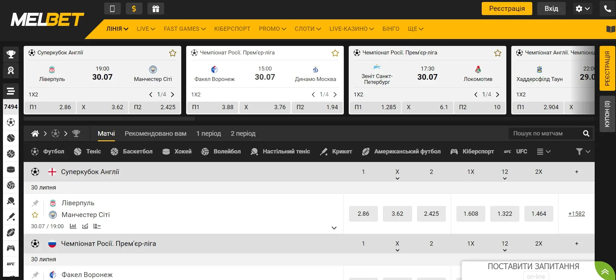Click the Реєстрація button
The image size is (616, 280).
pos(507,9)
